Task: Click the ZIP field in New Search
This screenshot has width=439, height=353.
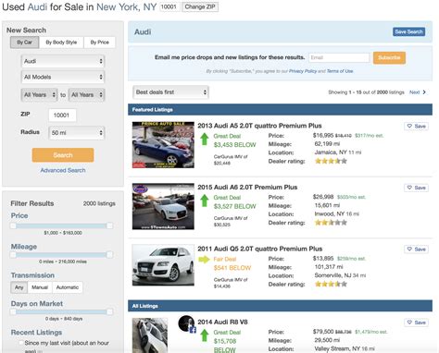Action: click(x=62, y=116)
